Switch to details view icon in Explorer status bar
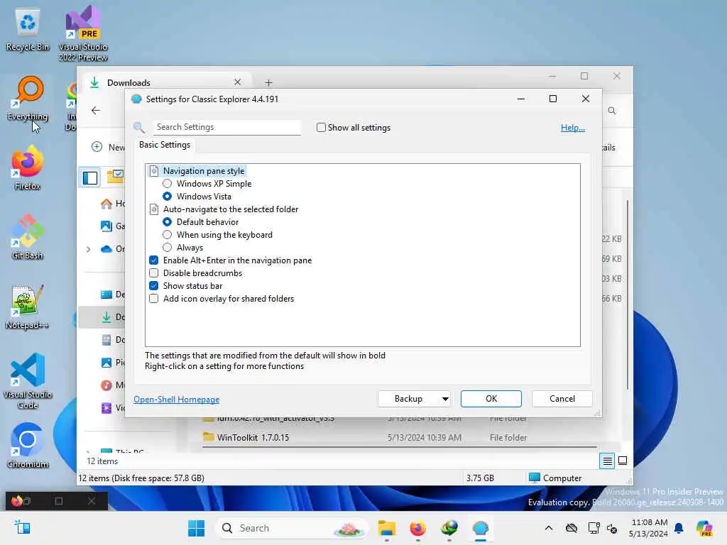 [x=607, y=461]
